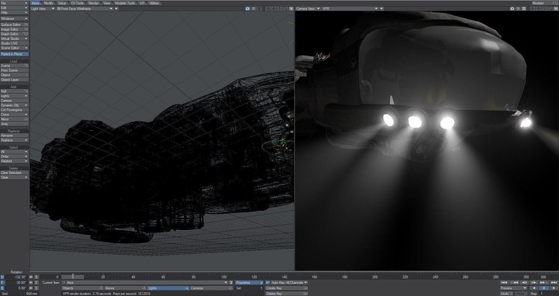The height and width of the screenshot is (296, 559).
Task: Click timeline ruler at frame 100
Action: (223, 277)
